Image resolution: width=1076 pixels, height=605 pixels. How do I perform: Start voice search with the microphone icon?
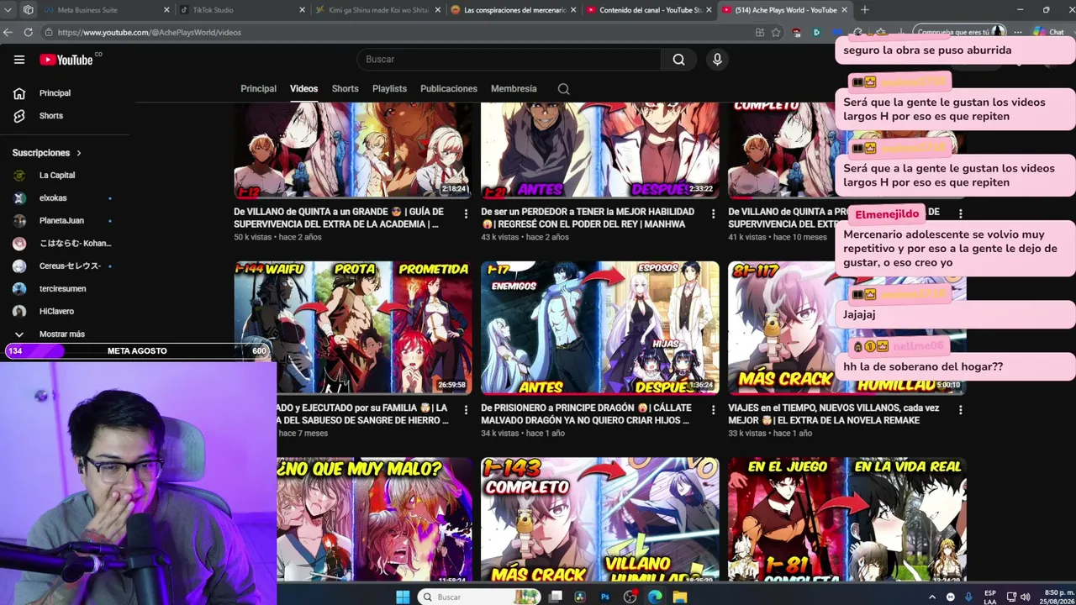tap(717, 60)
